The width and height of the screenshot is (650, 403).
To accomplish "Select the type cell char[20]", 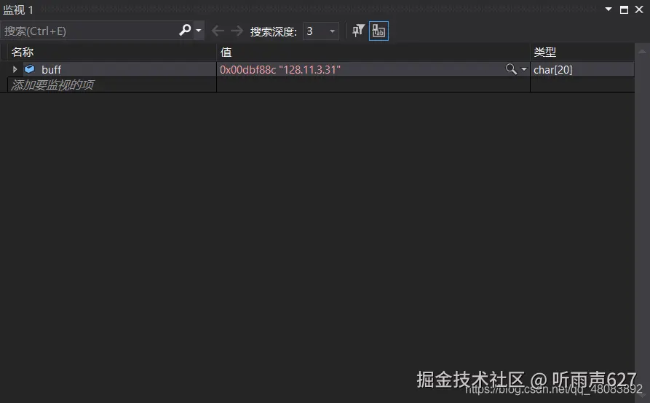I will point(552,70).
